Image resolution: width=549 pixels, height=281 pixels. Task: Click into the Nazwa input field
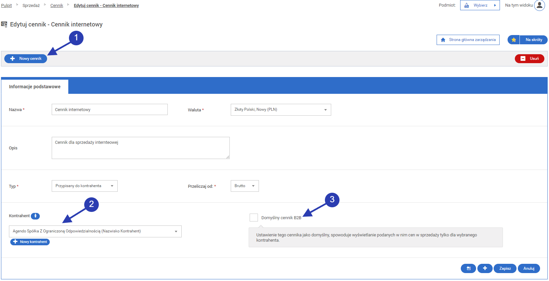click(109, 110)
